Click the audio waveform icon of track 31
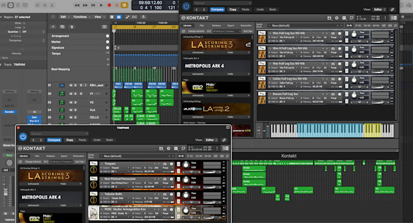The width and height of the screenshot is (413, 223). [61, 85]
